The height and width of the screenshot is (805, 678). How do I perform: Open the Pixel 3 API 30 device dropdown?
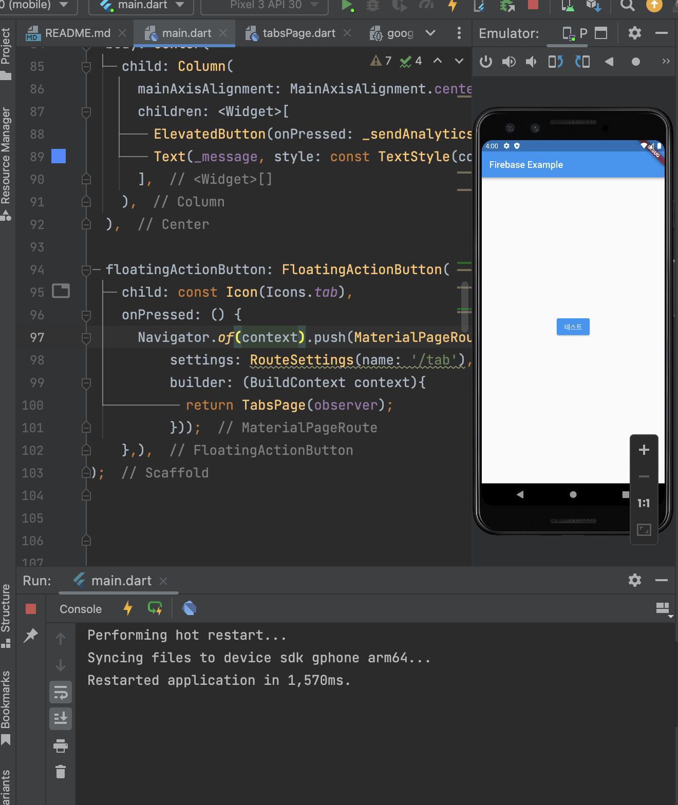click(265, 5)
